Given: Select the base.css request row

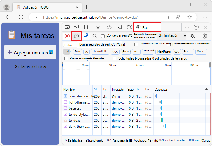Looking at the screenshot, I should pyautogui.click(x=136, y=108).
